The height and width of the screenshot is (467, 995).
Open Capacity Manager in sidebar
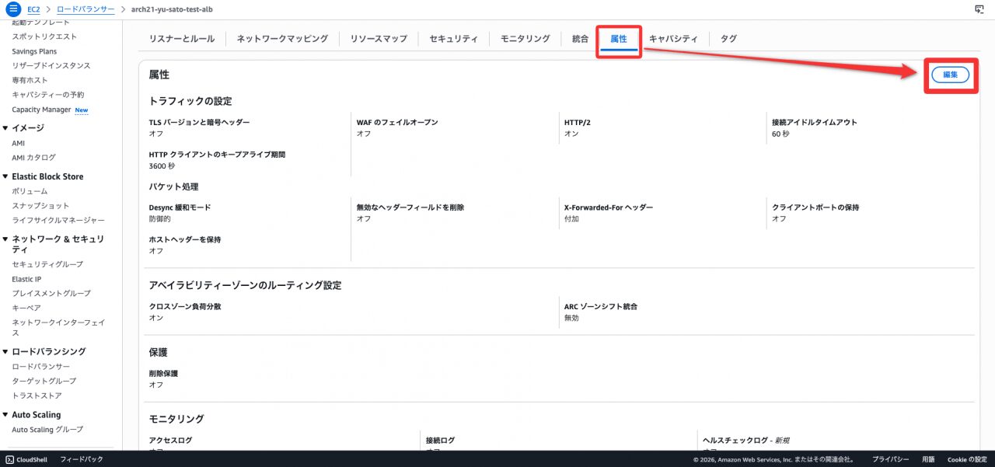(41, 110)
